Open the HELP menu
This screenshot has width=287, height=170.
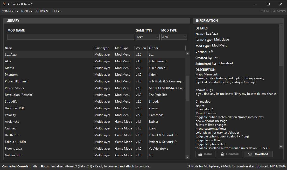pos(57,11)
